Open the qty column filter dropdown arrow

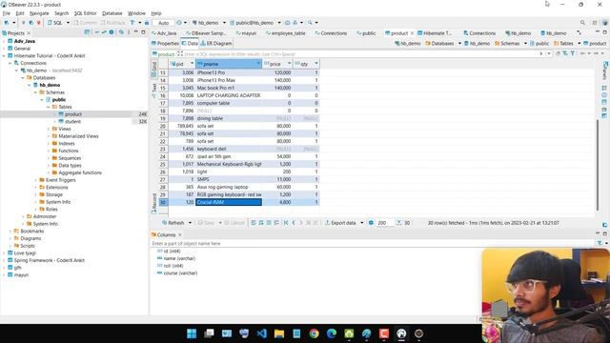316,64
